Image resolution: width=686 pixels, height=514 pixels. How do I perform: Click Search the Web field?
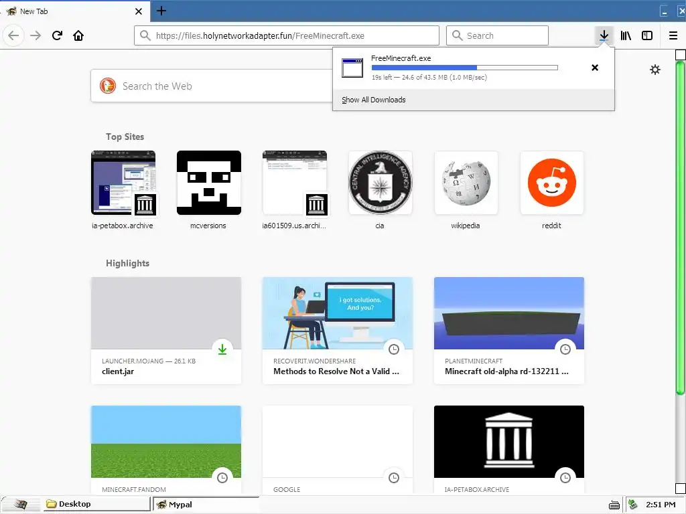pyautogui.click(x=212, y=86)
